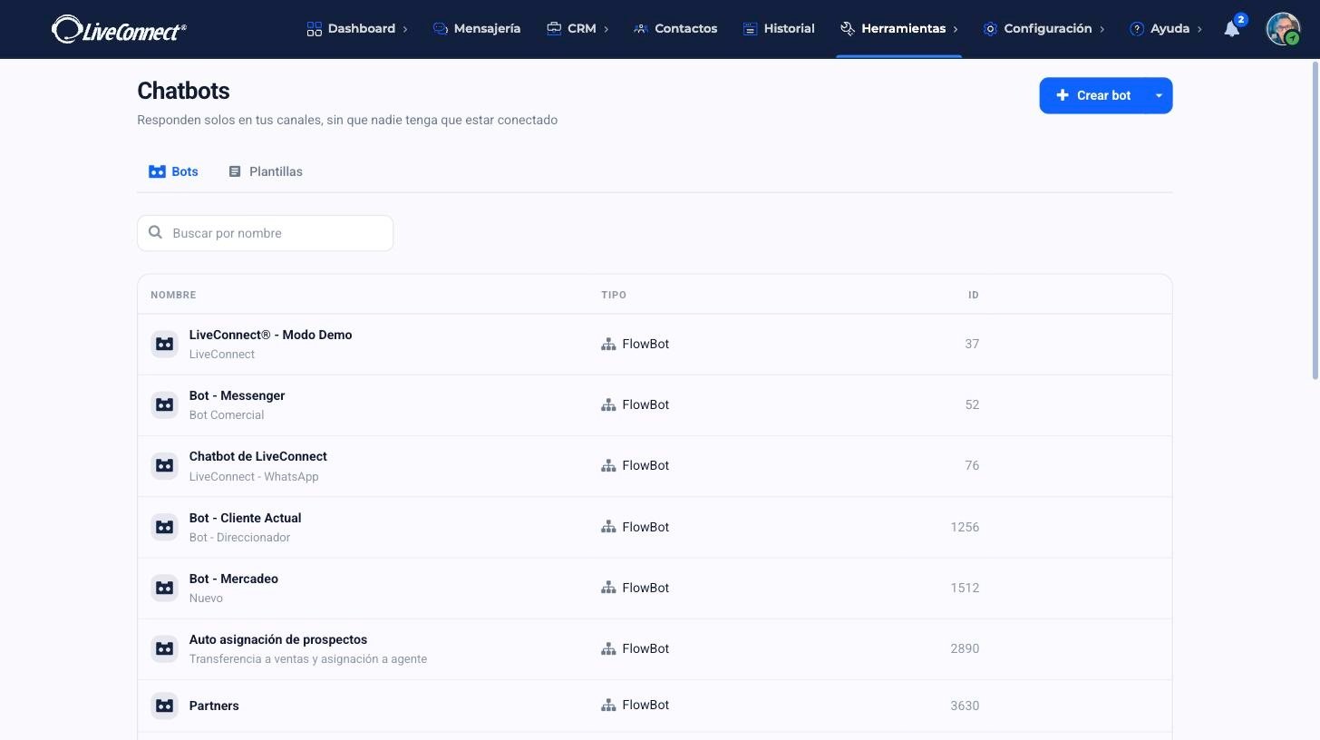Open the Partners bot
This screenshot has width=1320, height=740.
[214, 706]
